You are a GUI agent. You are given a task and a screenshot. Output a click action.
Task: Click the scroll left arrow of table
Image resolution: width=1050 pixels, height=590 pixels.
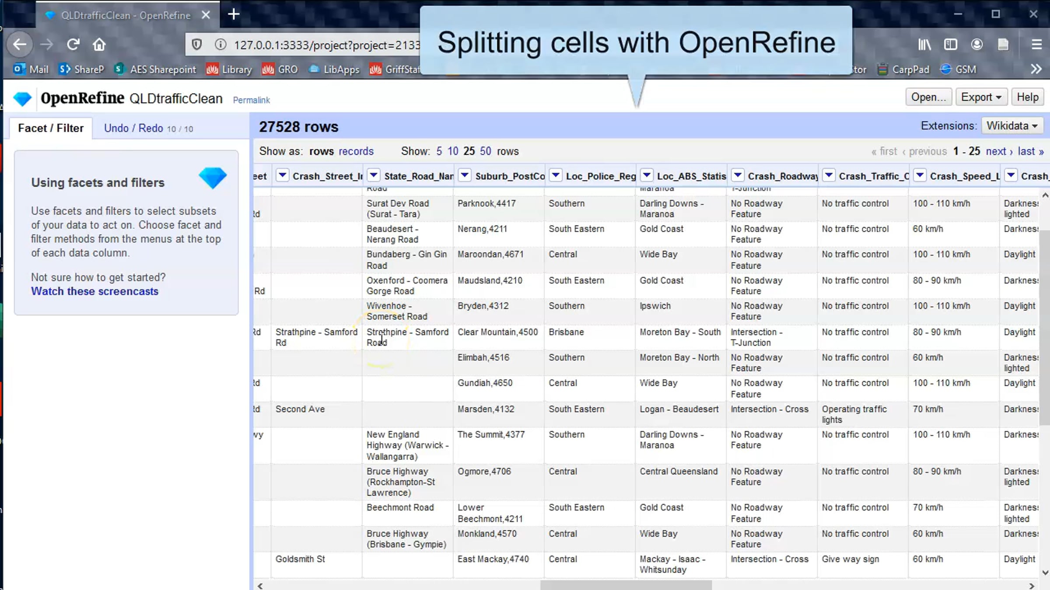coord(260,586)
